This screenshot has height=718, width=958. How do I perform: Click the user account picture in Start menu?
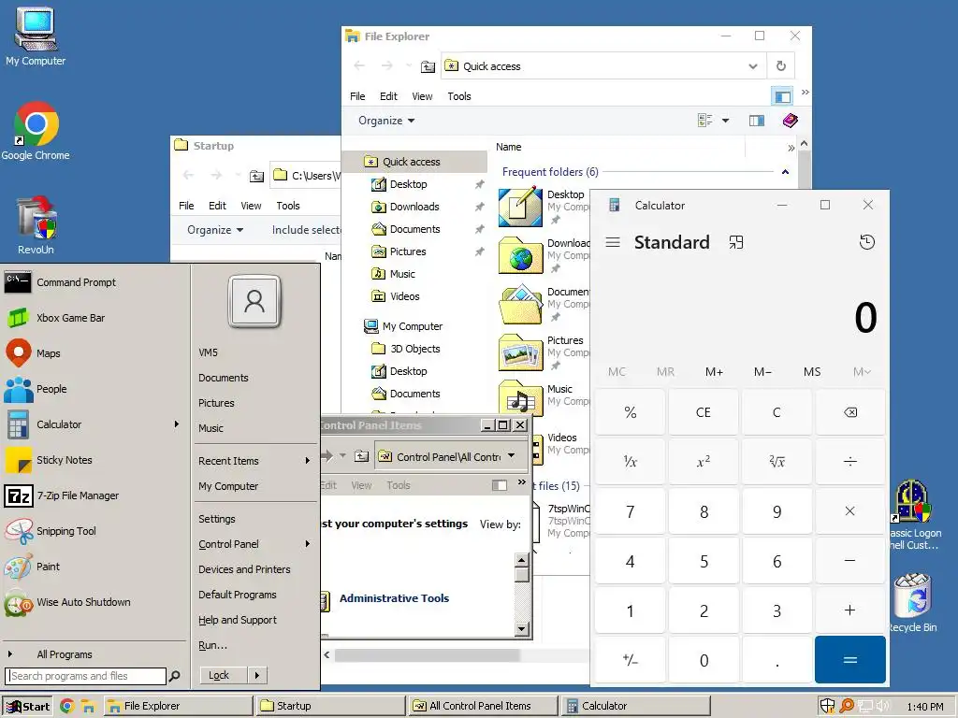tap(254, 302)
